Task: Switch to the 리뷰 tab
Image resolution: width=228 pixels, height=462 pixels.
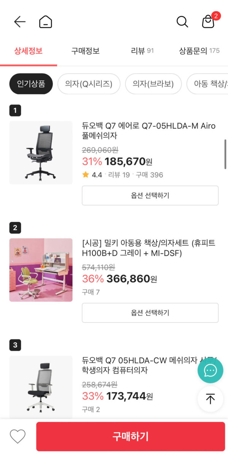Action: click(x=142, y=51)
